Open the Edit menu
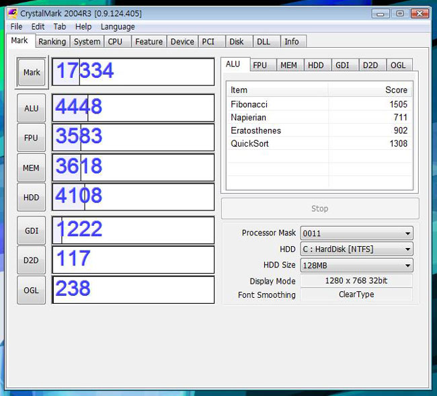 coord(38,27)
